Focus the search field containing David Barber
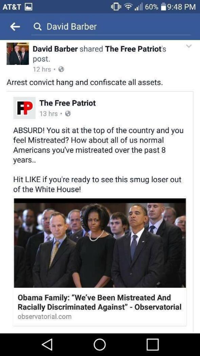Screen dimensions: 200x356 point(111,27)
